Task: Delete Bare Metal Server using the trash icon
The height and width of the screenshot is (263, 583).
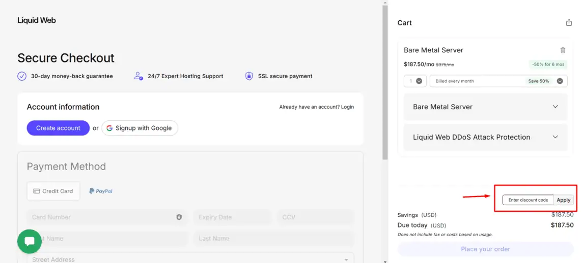Action: [563, 50]
